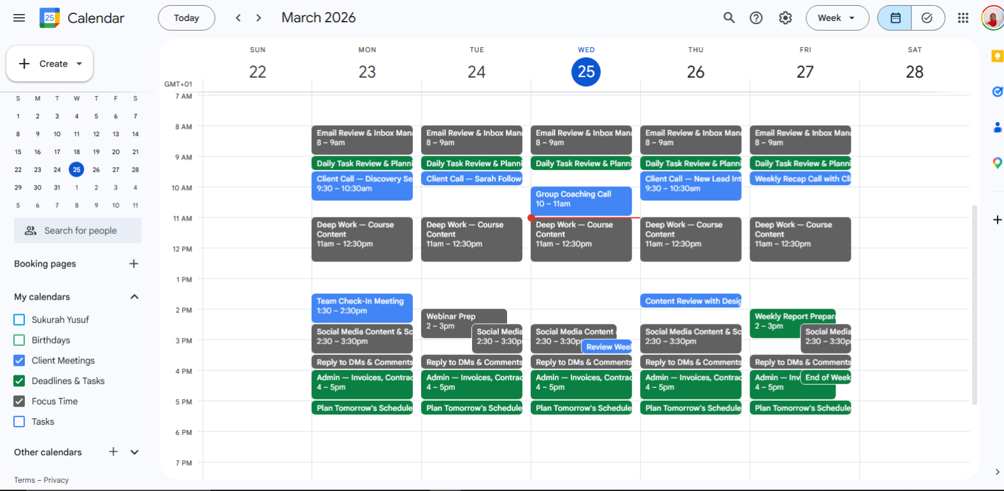
Task: Add a booking page plus icon
Action: (x=134, y=263)
